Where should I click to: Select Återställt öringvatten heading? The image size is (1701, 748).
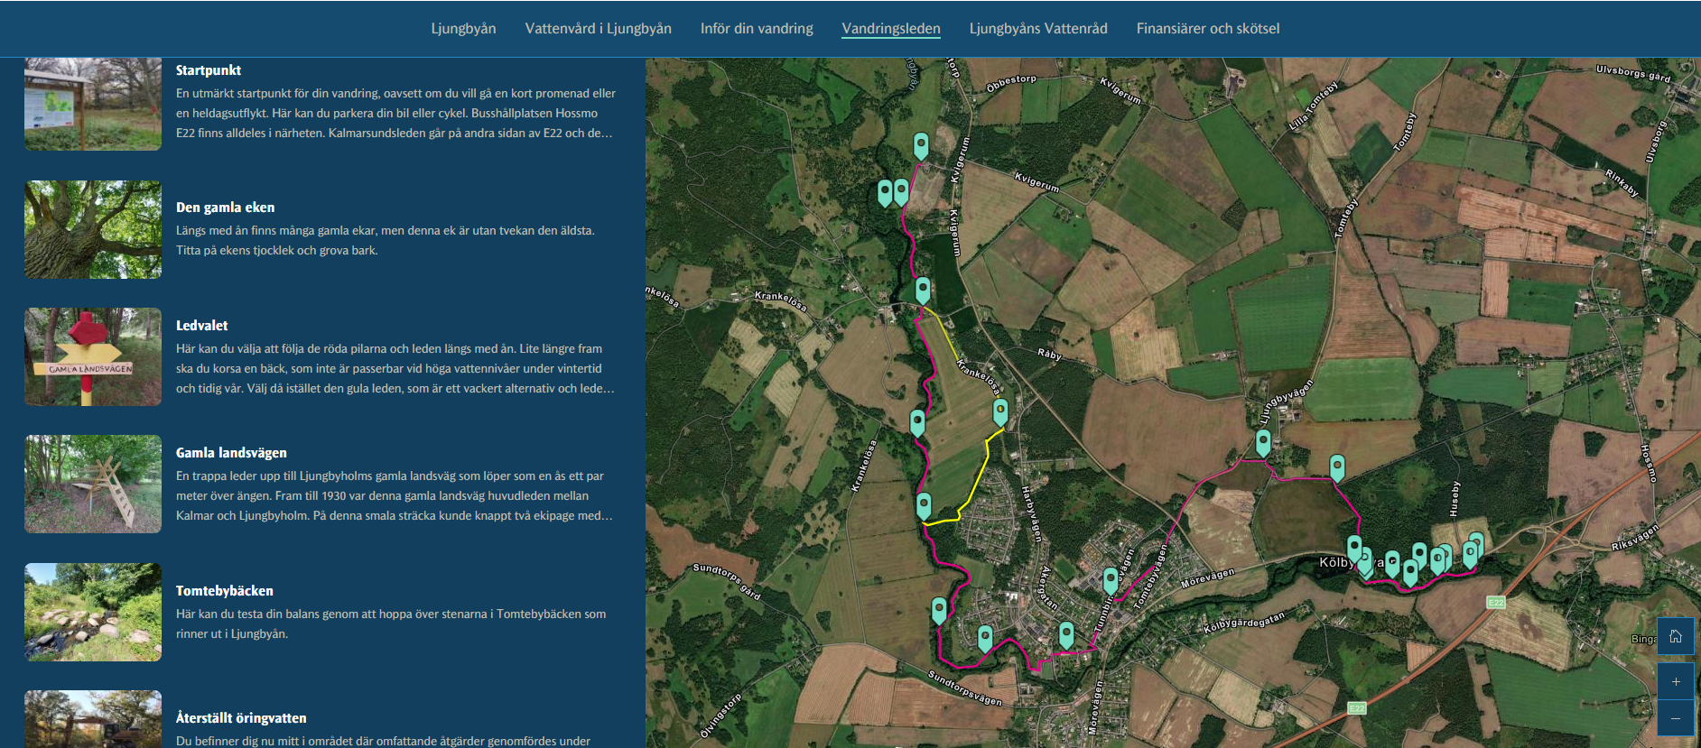tap(240, 718)
